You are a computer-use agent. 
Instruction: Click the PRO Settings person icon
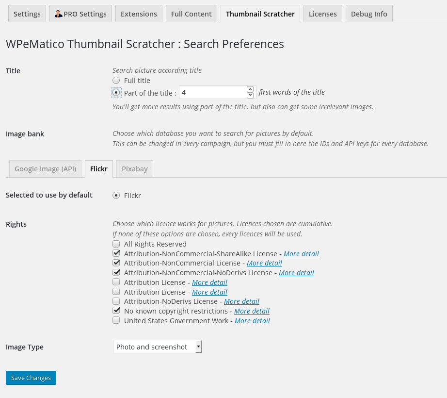(x=59, y=14)
